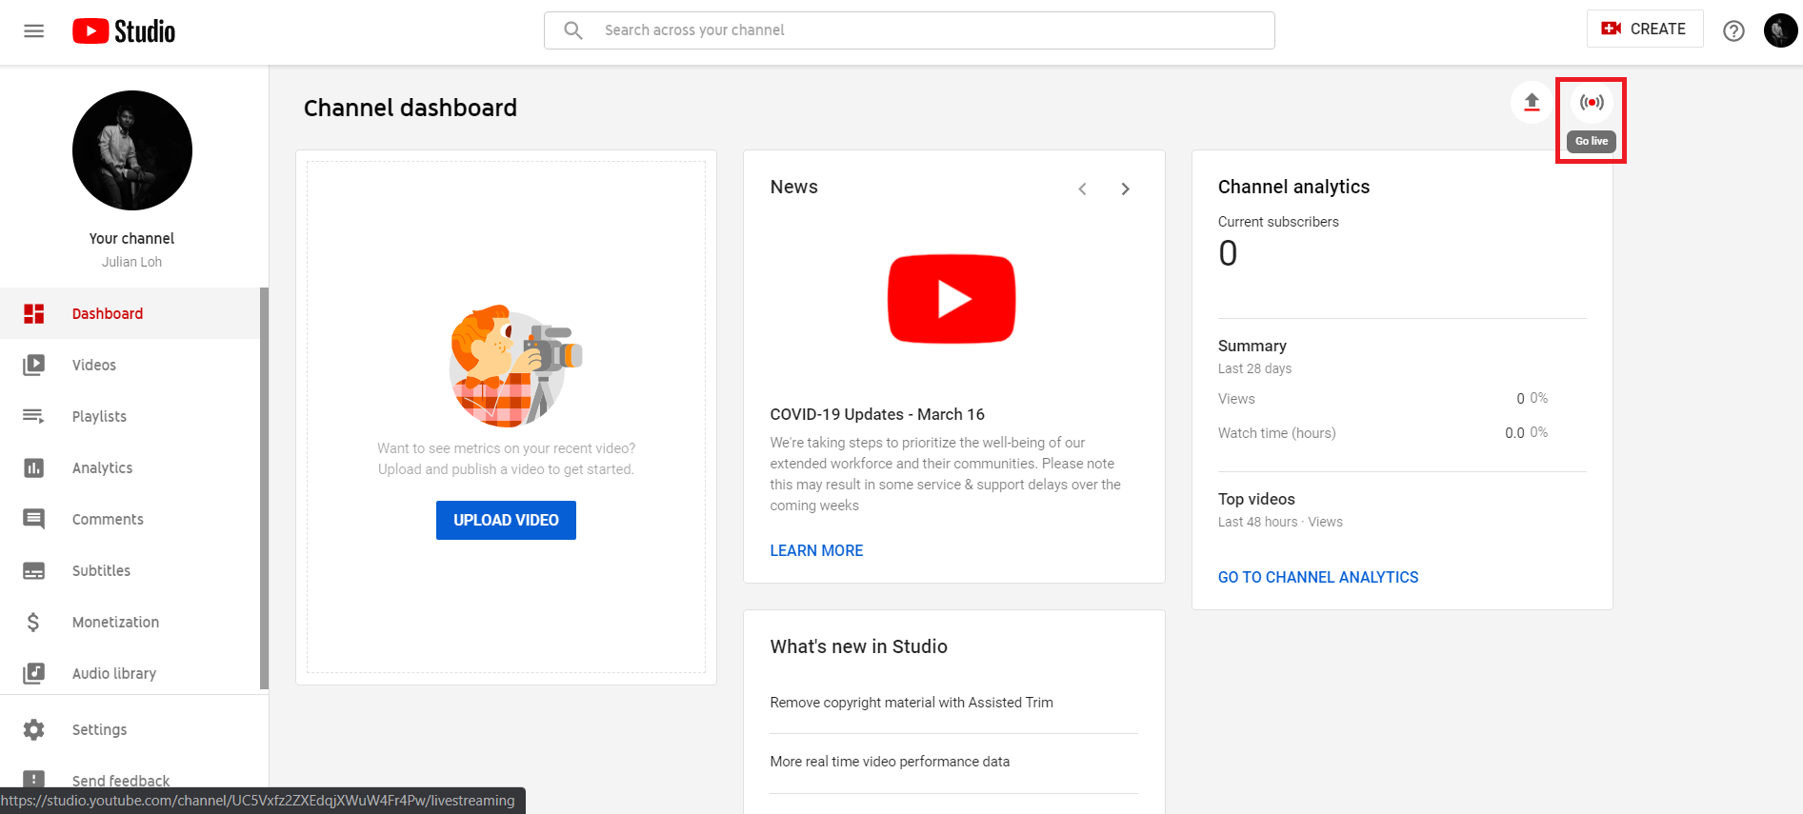Image resolution: width=1803 pixels, height=814 pixels.
Task: Open the account avatar menu
Action: (x=1780, y=30)
